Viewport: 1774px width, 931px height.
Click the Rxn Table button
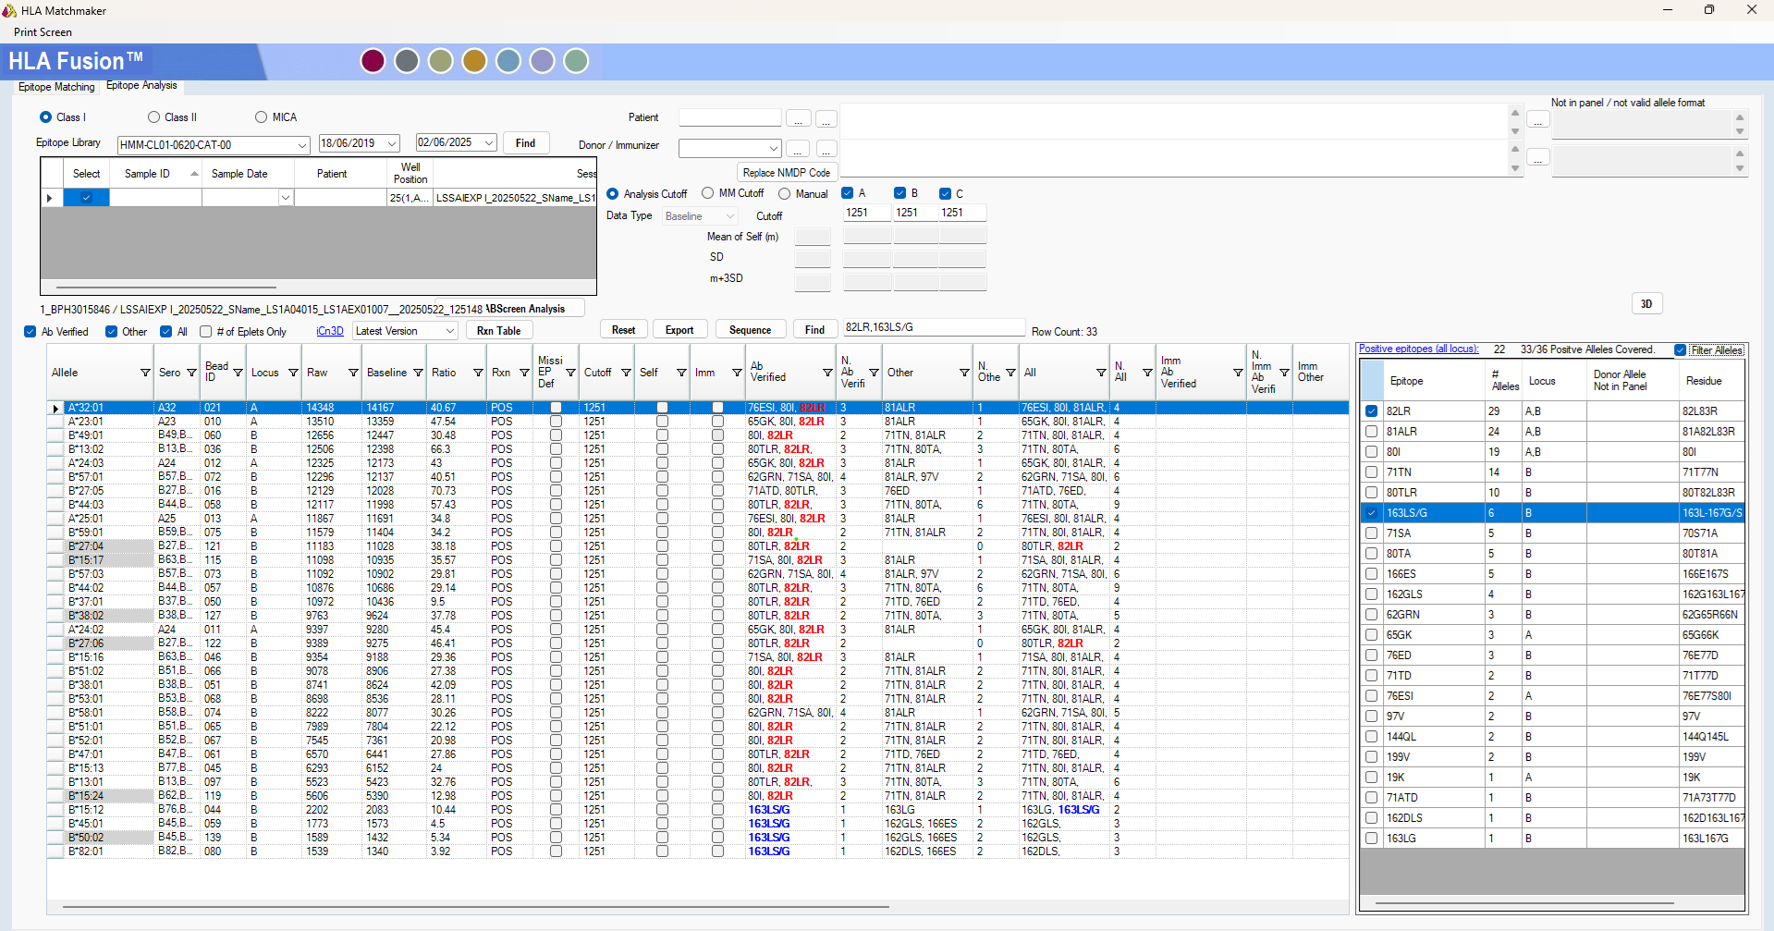(498, 331)
